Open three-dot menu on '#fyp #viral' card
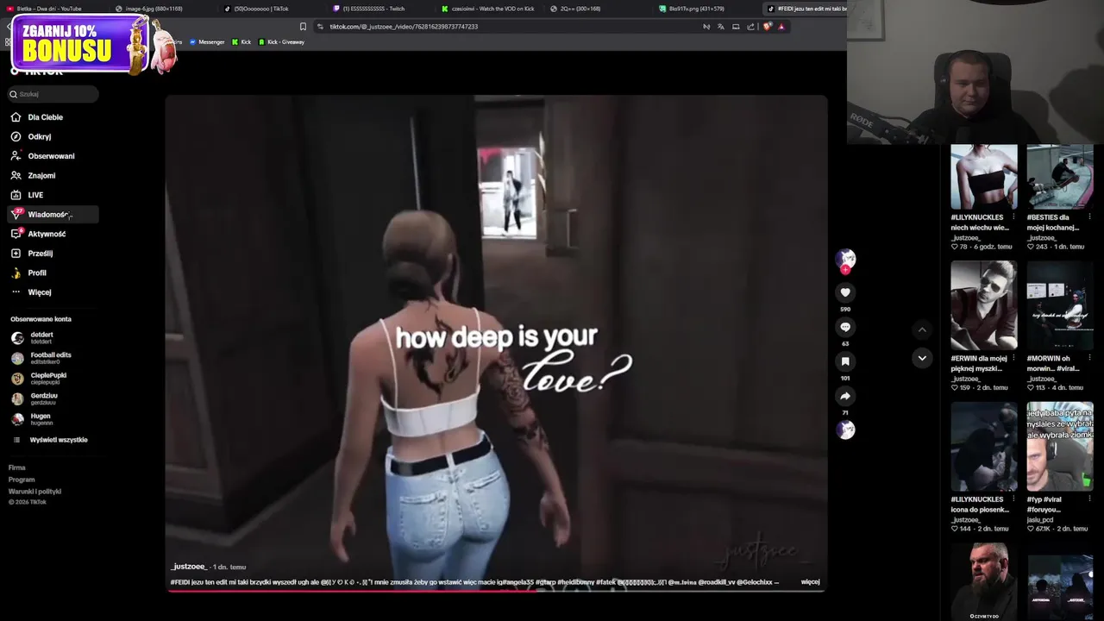 (1090, 499)
